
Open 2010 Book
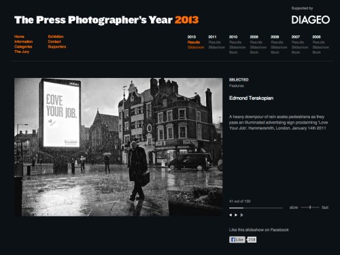pyautogui.click(x=233, y=52)
